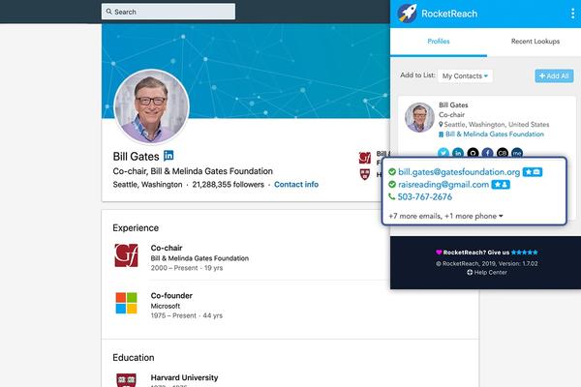Viewport: 581px width, 387px height.
Task: Click the LinkedIn badge beside Bill Gates' name
Action: (x=168, y=156)
